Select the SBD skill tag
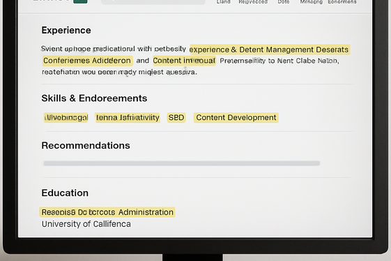Screen dimensions: 391x261 (176, 118)
